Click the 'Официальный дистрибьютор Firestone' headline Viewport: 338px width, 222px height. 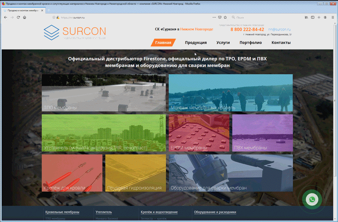167,62
